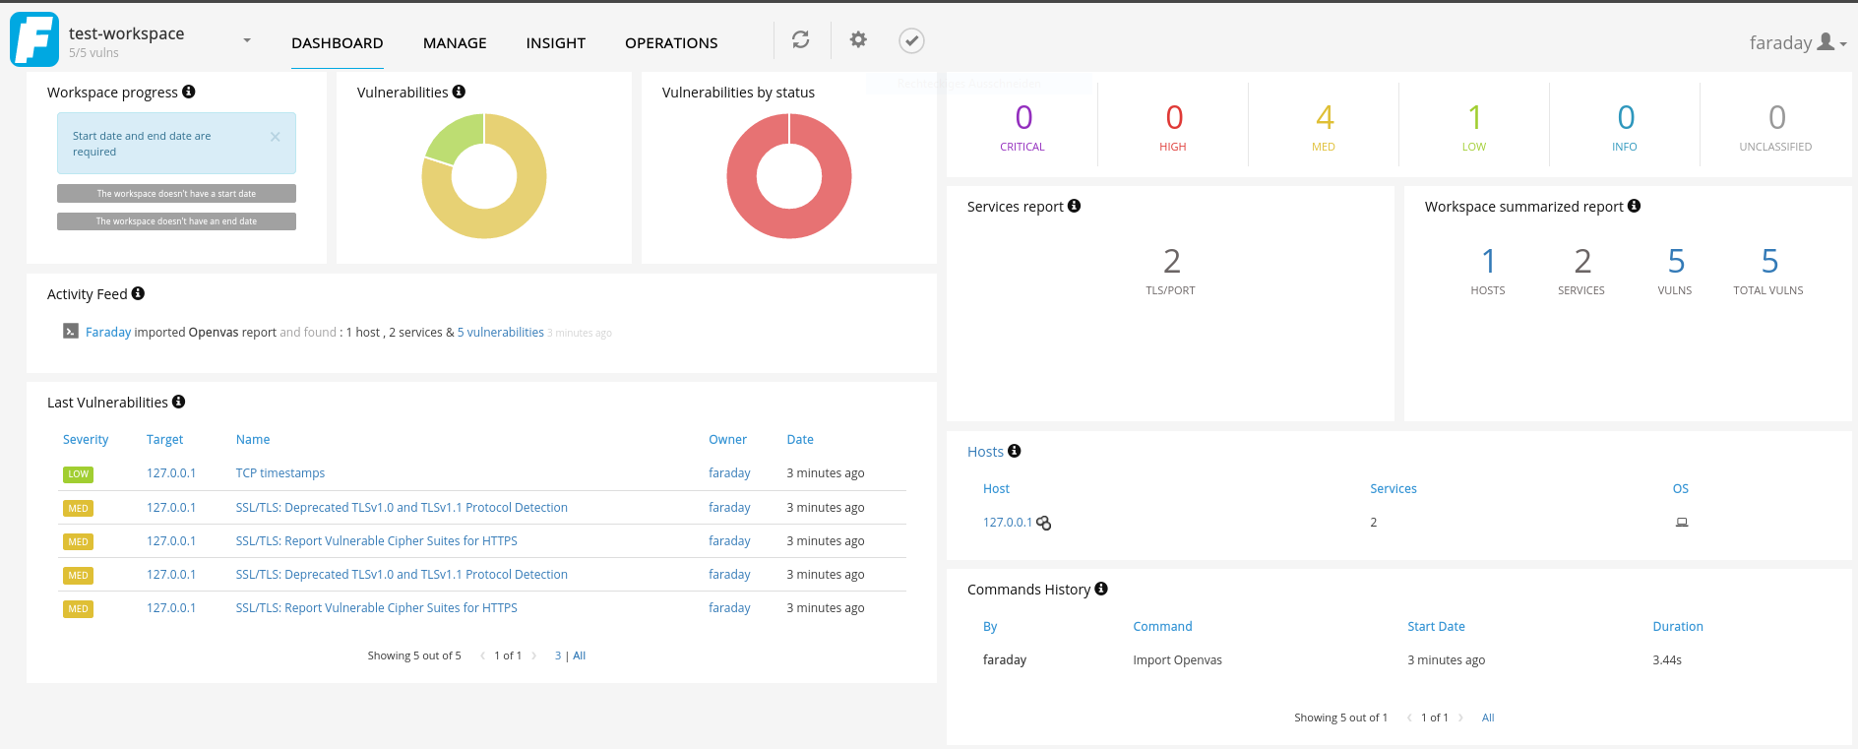
Task: Show 3 vulnerabilities per page
Action: click(558, 655)
